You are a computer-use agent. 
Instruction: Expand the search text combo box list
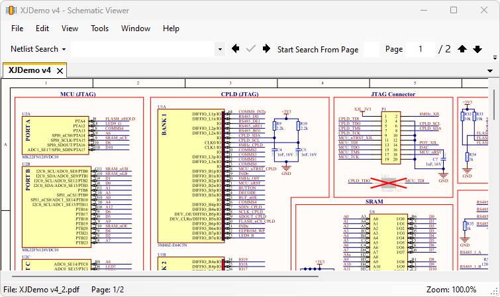[221, 49]
